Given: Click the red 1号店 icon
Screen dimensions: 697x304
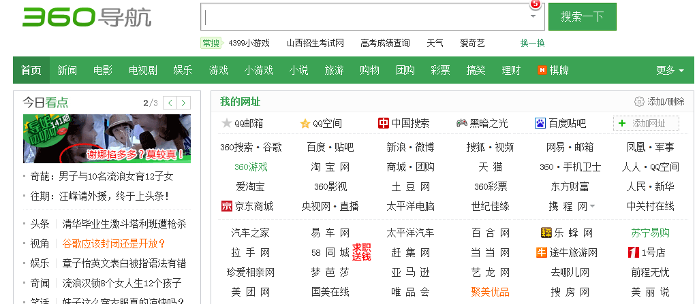Looking at the screenshot, I should point(634,252).
